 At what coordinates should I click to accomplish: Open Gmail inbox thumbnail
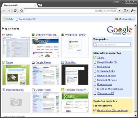(16, 47)
